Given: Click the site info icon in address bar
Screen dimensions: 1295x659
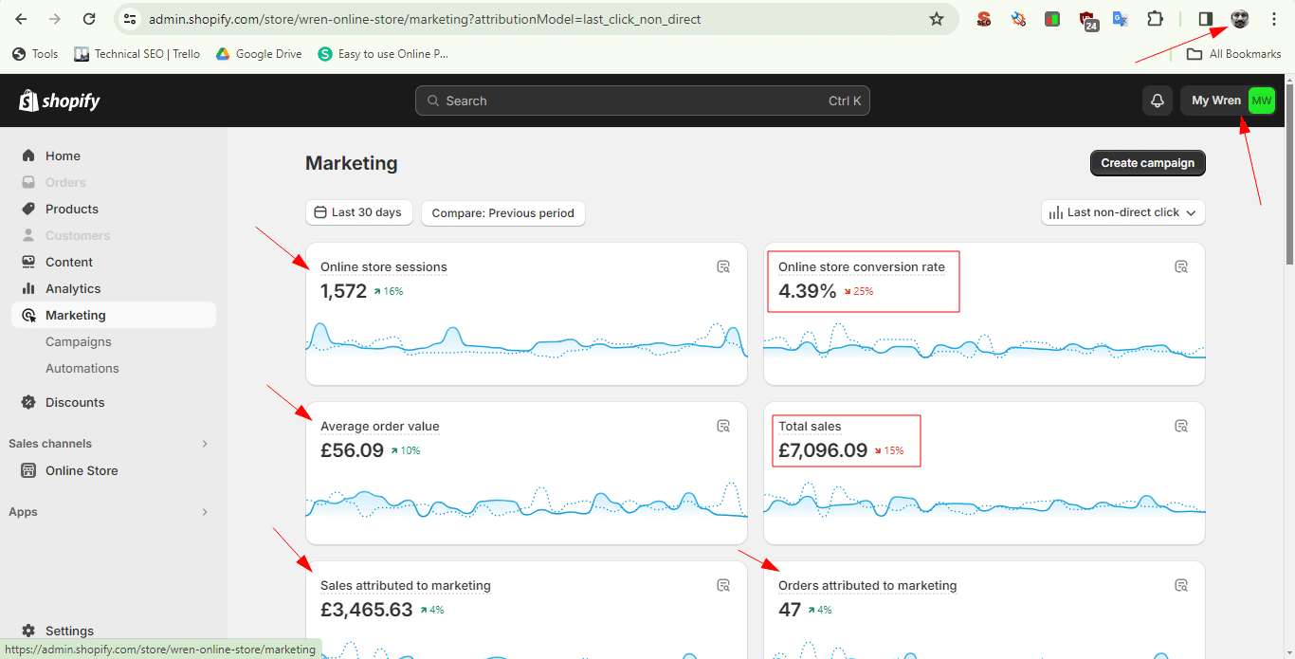Looking at the screenshot, I should click(131, 19).
